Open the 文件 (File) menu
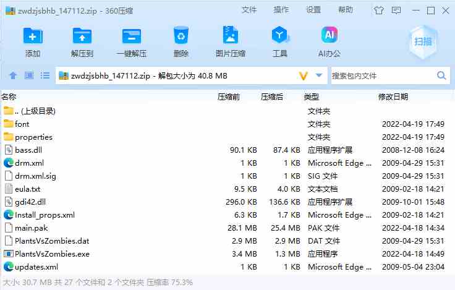This screenshot has height=290, width=455. click(x=249, y=10)
